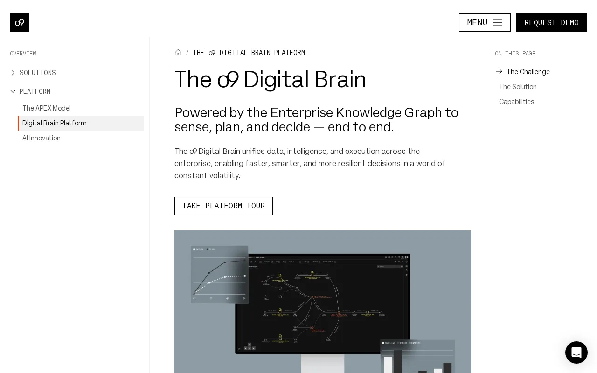Click the OVERVIEW sidebar label

click(23, 54)
